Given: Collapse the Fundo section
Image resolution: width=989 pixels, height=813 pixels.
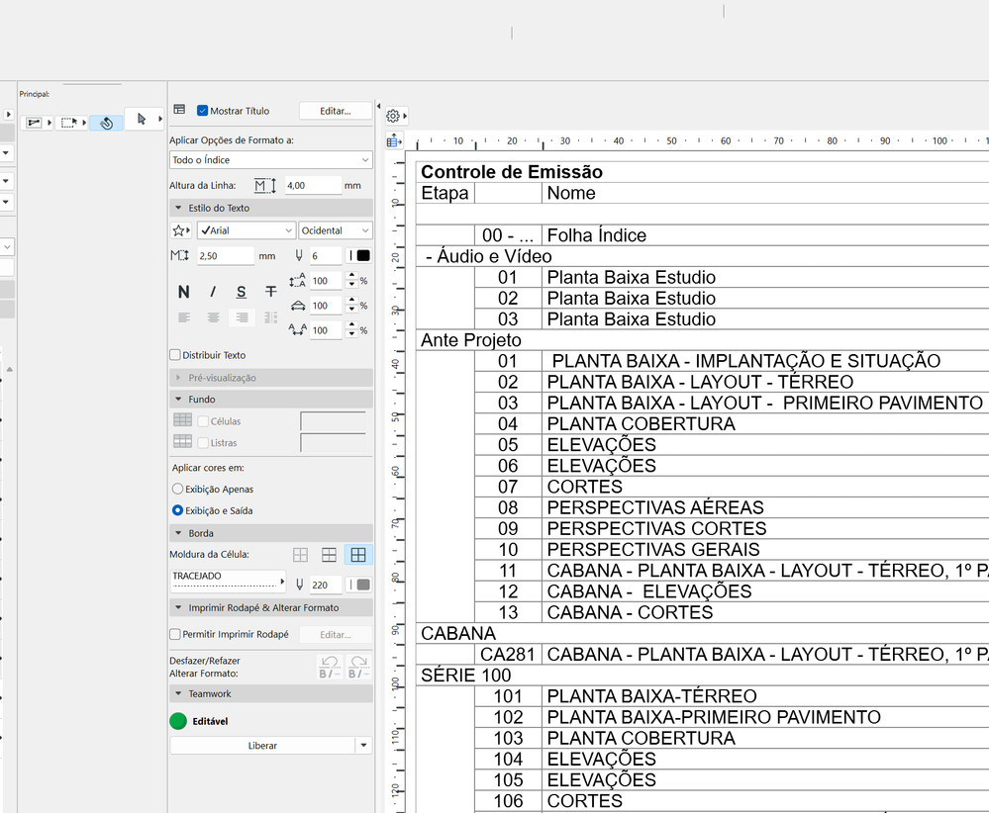Looking at the screenshot, I should tap(178, 399).
